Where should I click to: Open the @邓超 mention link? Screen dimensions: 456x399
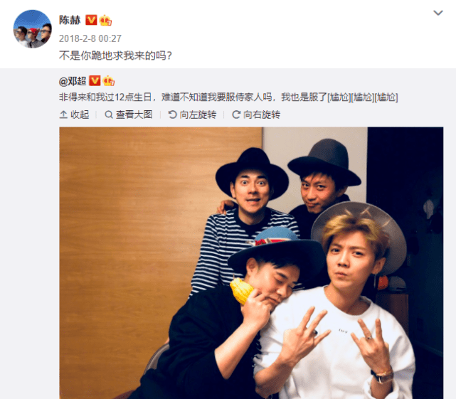[x=73, y=81]
